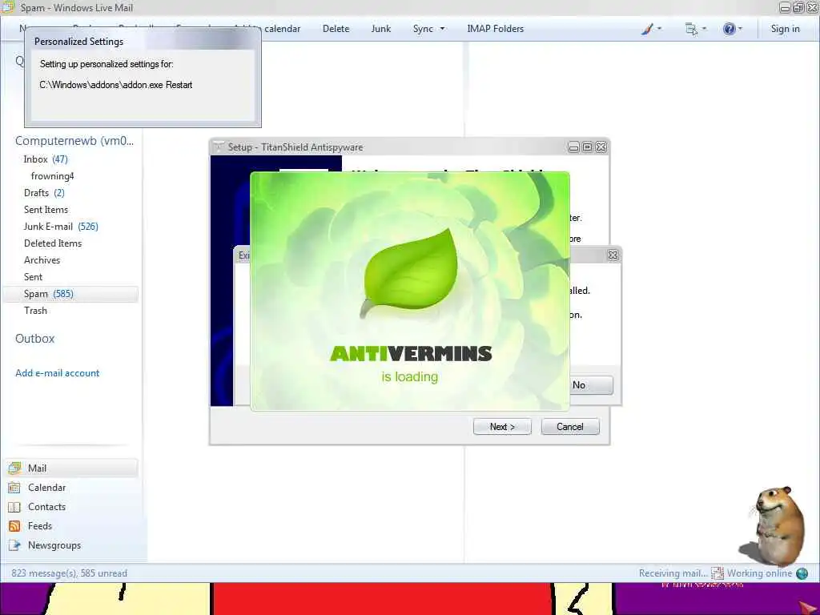Select the Computernewb account header

coord(74,141)
